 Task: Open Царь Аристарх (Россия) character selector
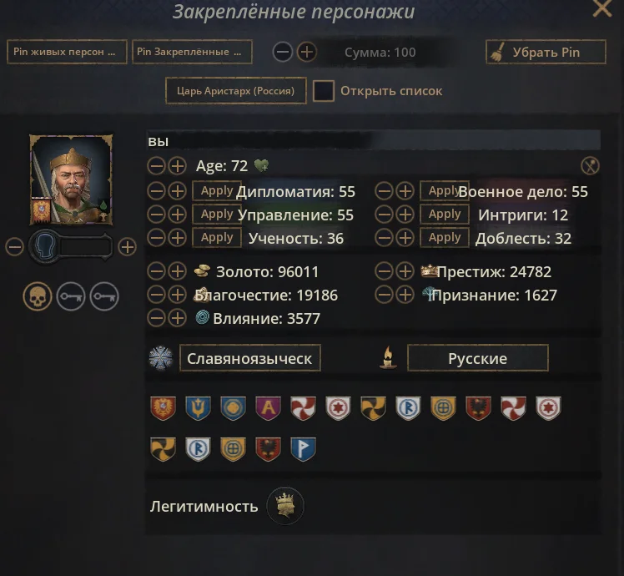tap(236, 91)
